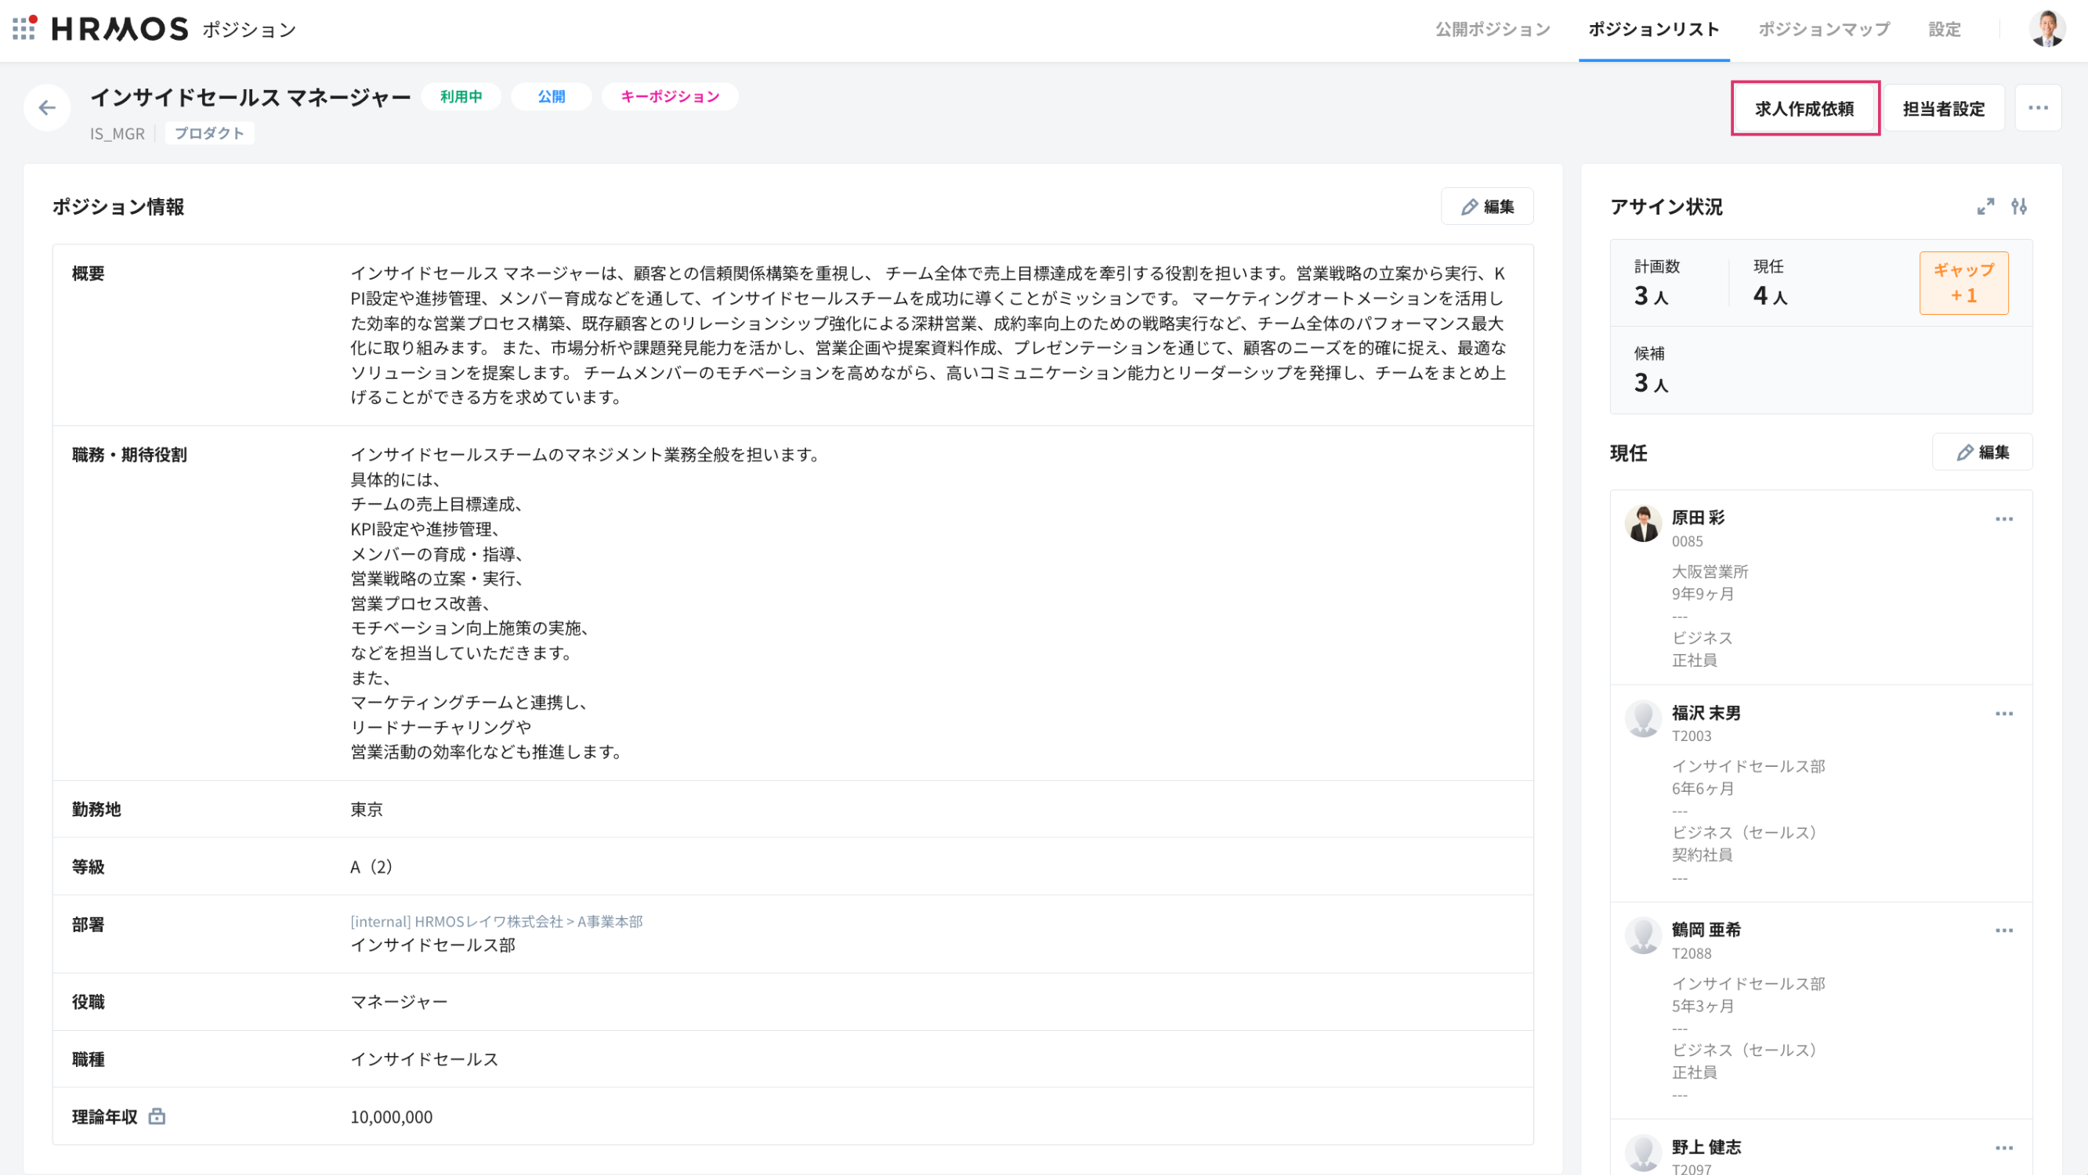Open options menu for 福沢 末男
The height and width of the screenshot is (1175, 2088).
tap(2003, 714)
